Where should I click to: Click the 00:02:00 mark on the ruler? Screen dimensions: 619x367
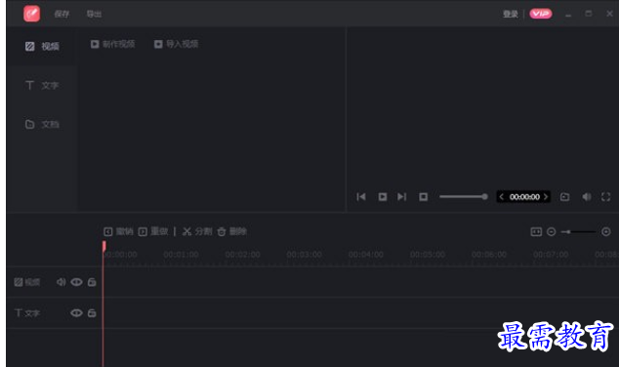tap(243, 255)
